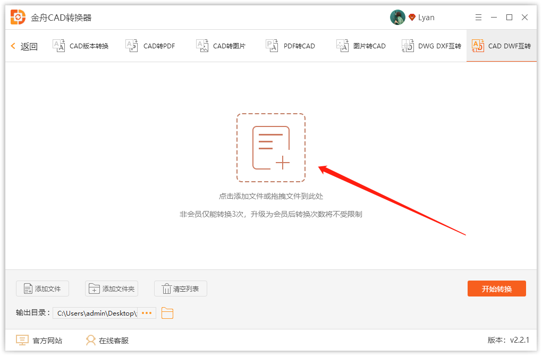The width and height of the screenshot is (542, 356).
Task: Click the ... to change output directory
Action: click(x=147, y=313)
